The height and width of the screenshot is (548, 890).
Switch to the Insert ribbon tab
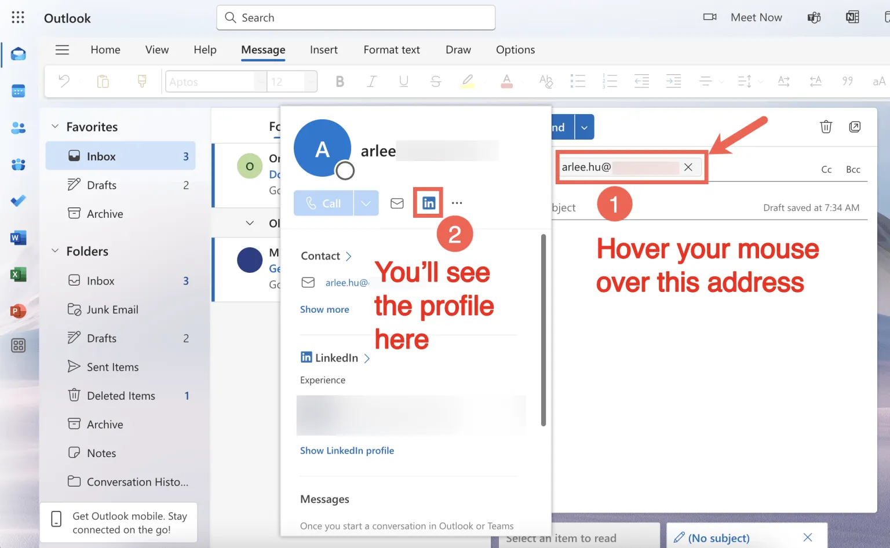pyautogui.click(x=323, y=50)
